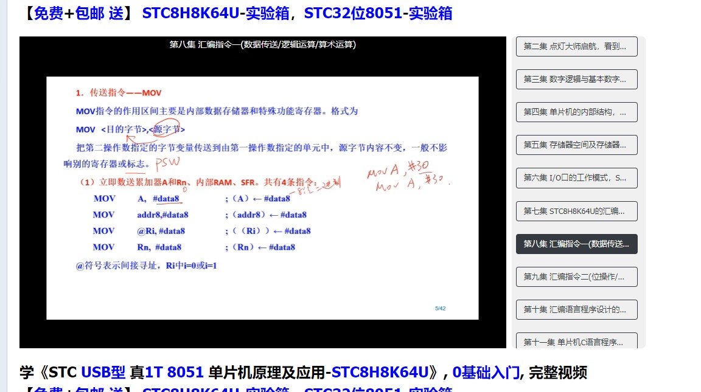The width and height of the screenshot is (701, 392).
Task: Click the text 完整视频 below the video
Action: point(558,373)
